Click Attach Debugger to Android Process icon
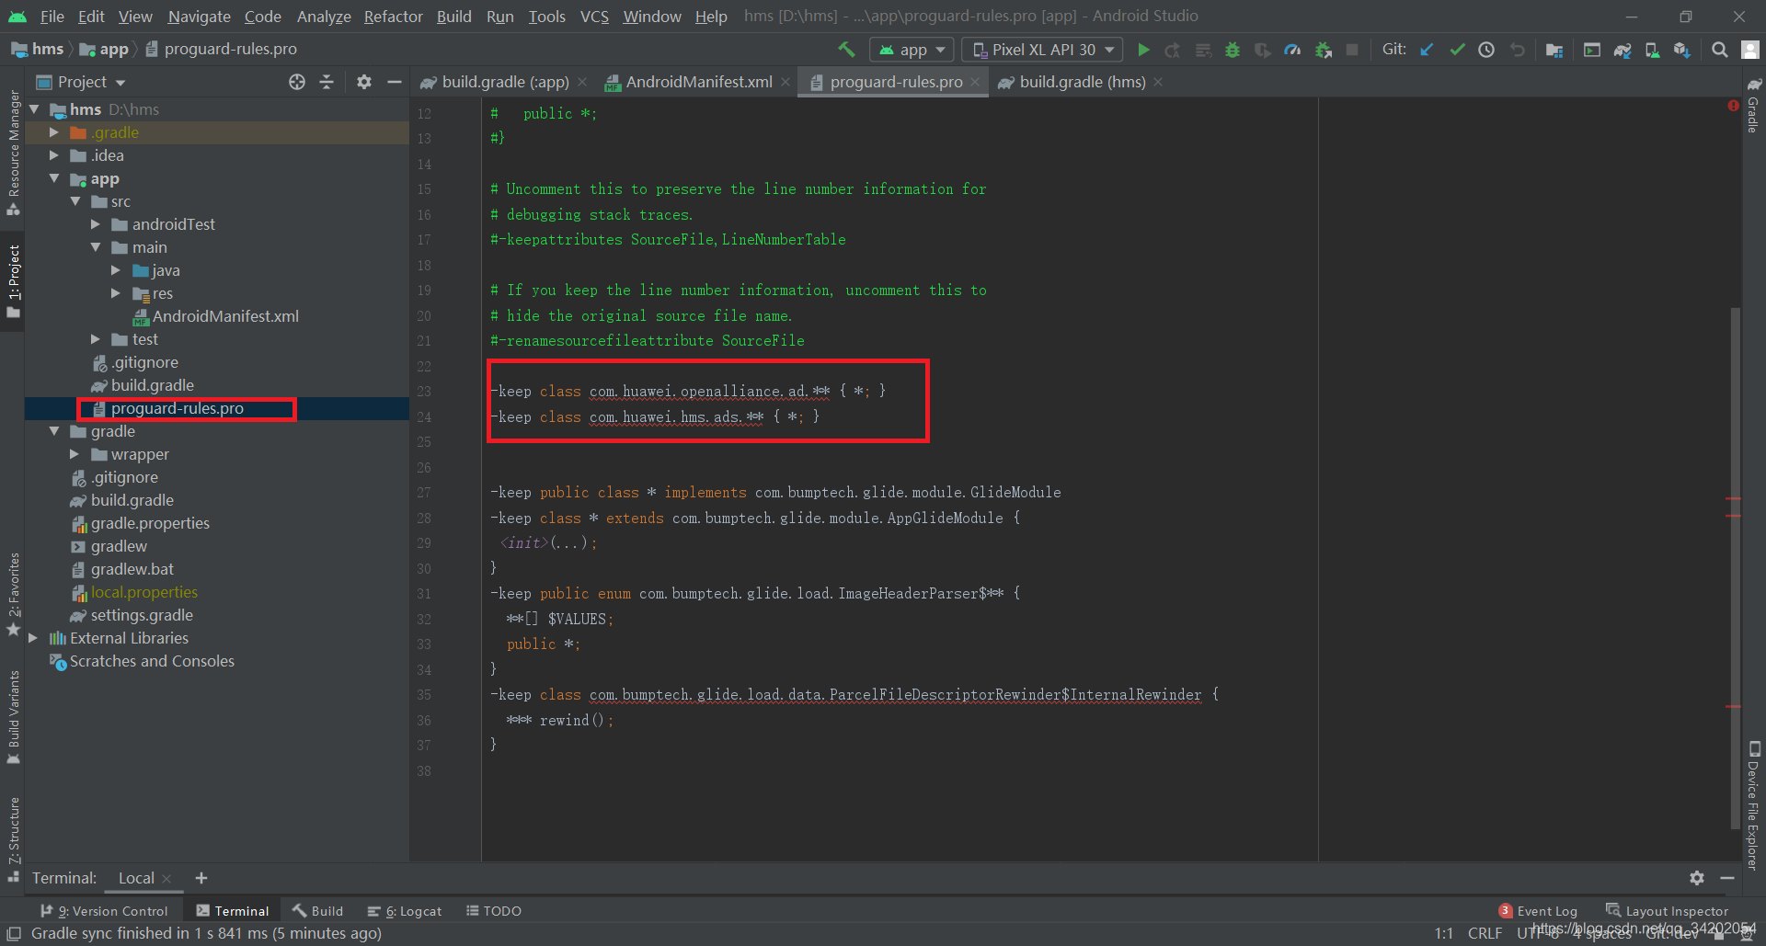 point(1324,50)
